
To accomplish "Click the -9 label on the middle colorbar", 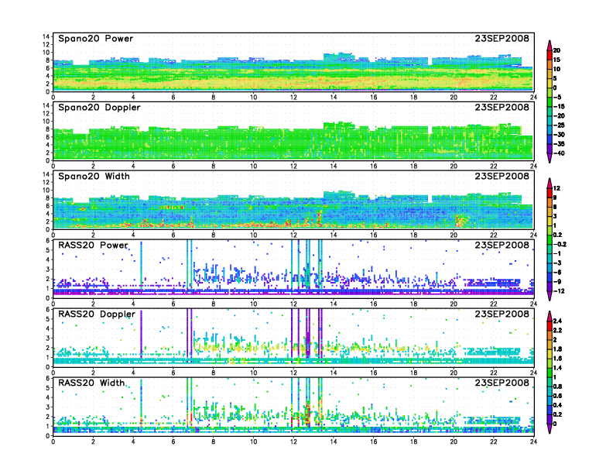I will [557, 282].
